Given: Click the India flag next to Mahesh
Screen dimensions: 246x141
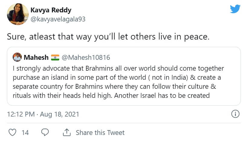Looking at the screenshot, I should (x=55, y=57).
